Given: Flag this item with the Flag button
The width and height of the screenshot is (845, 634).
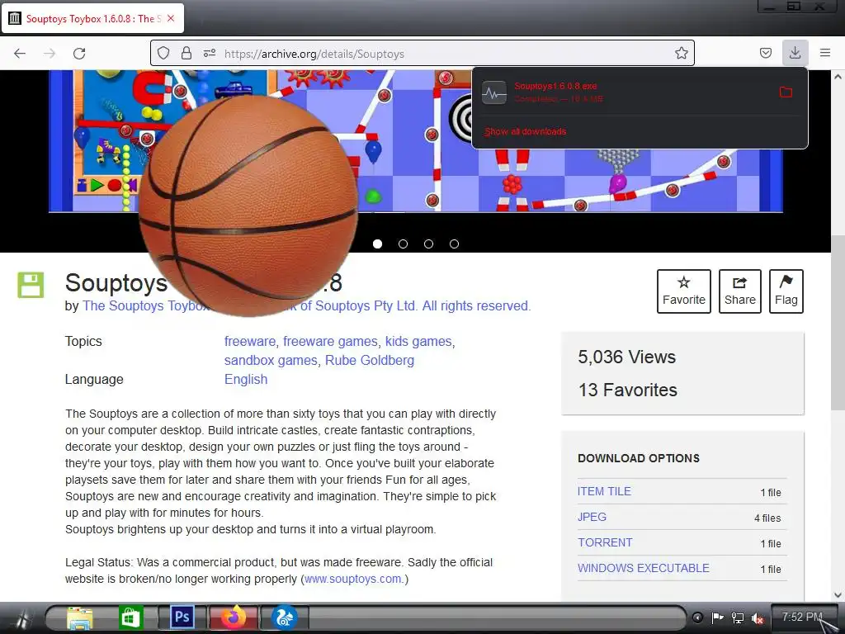Looking at the screenshot, I should (786, 291).
